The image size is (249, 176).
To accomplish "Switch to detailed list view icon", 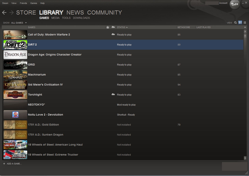I will click(240, 22).
